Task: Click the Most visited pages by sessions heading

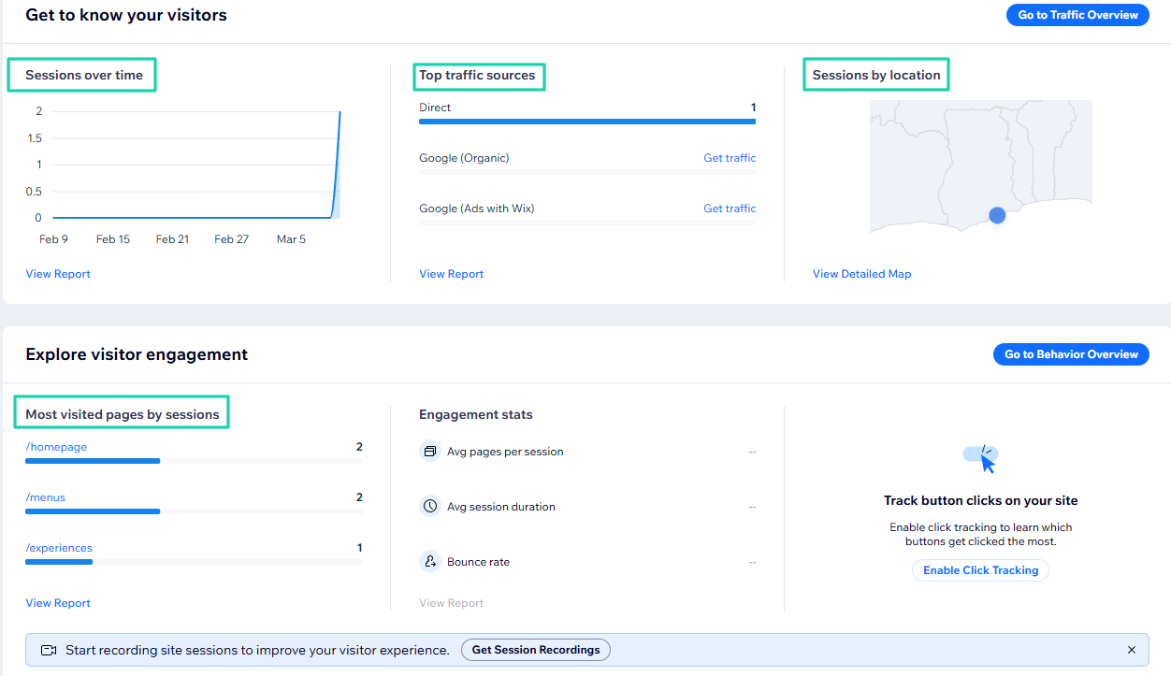Action: pos(123,414)
